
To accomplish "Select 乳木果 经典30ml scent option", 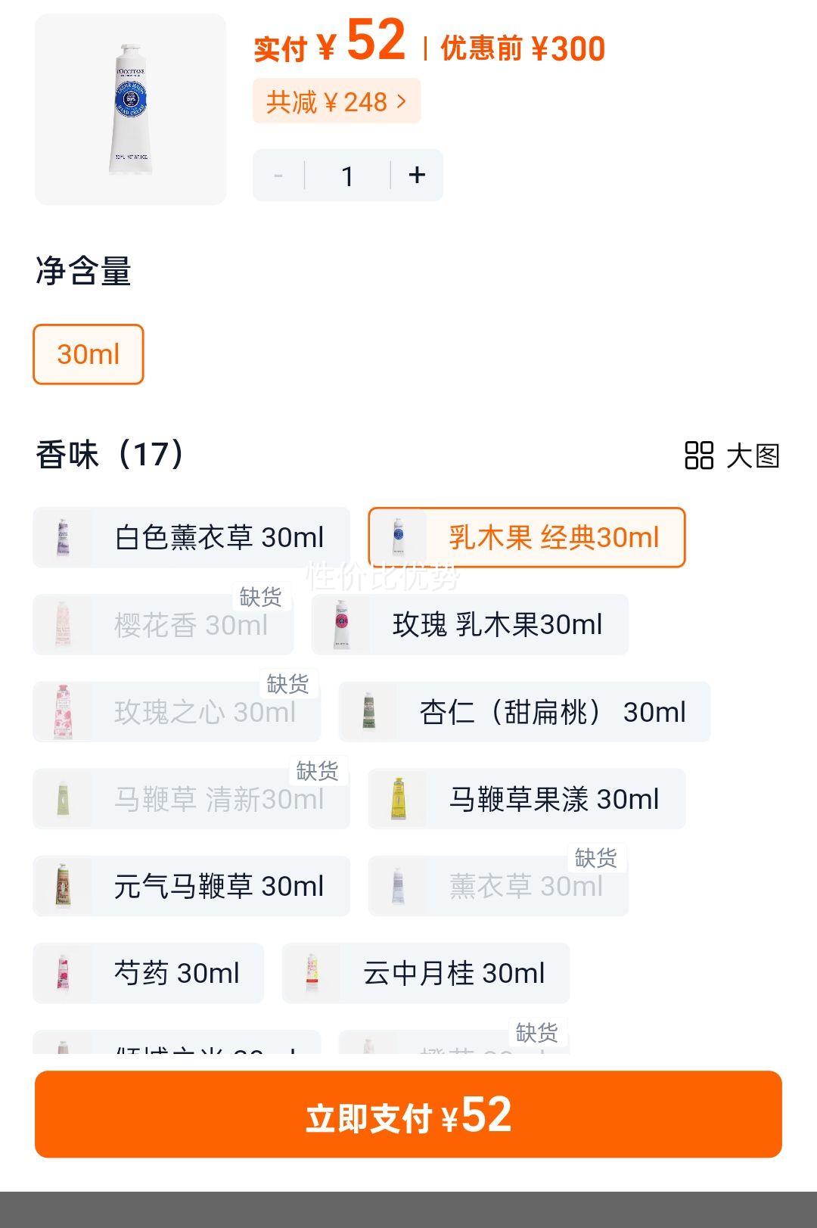I will click(527, 538).
